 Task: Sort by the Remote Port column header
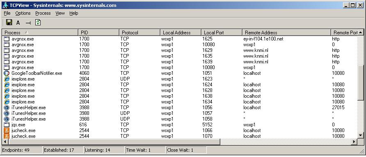344,33
